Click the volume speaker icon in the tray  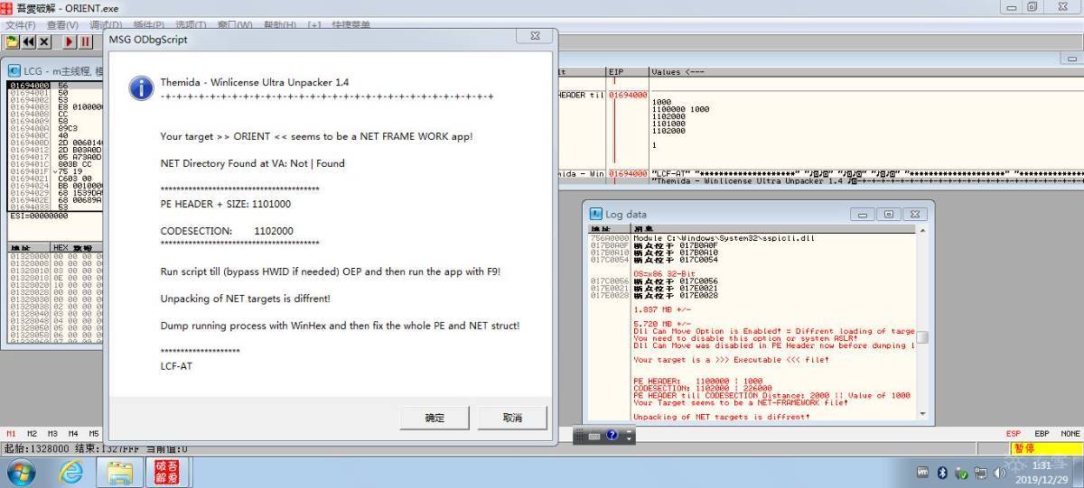[1001, 473]
